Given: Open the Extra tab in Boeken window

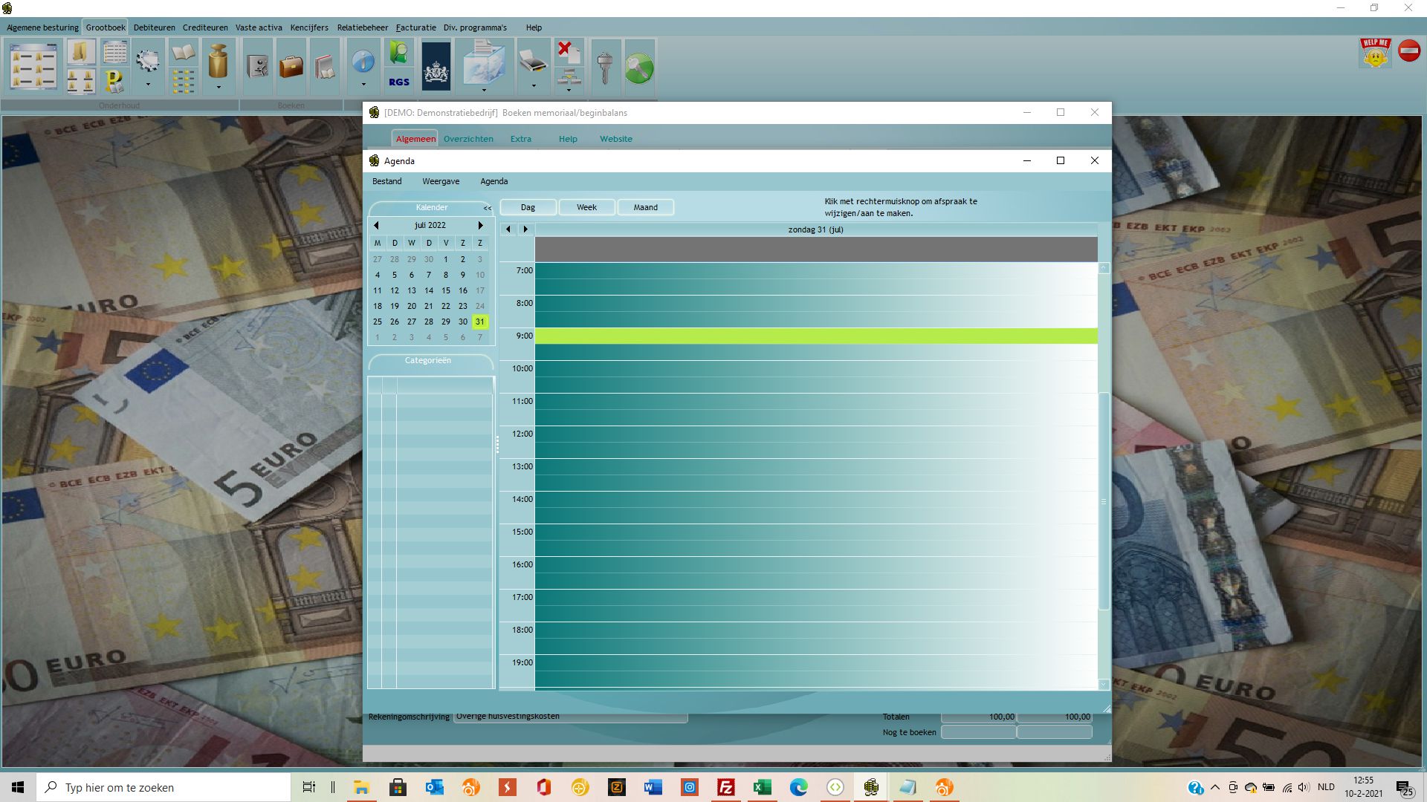Looking at the screenshot, I should (520, 139).
